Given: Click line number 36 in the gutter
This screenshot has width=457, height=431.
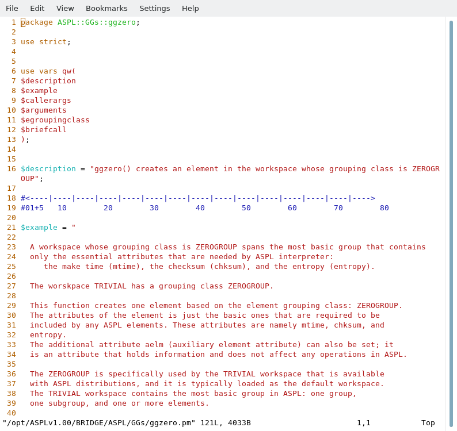Looking at the screenshot, I should pos(12,374).
